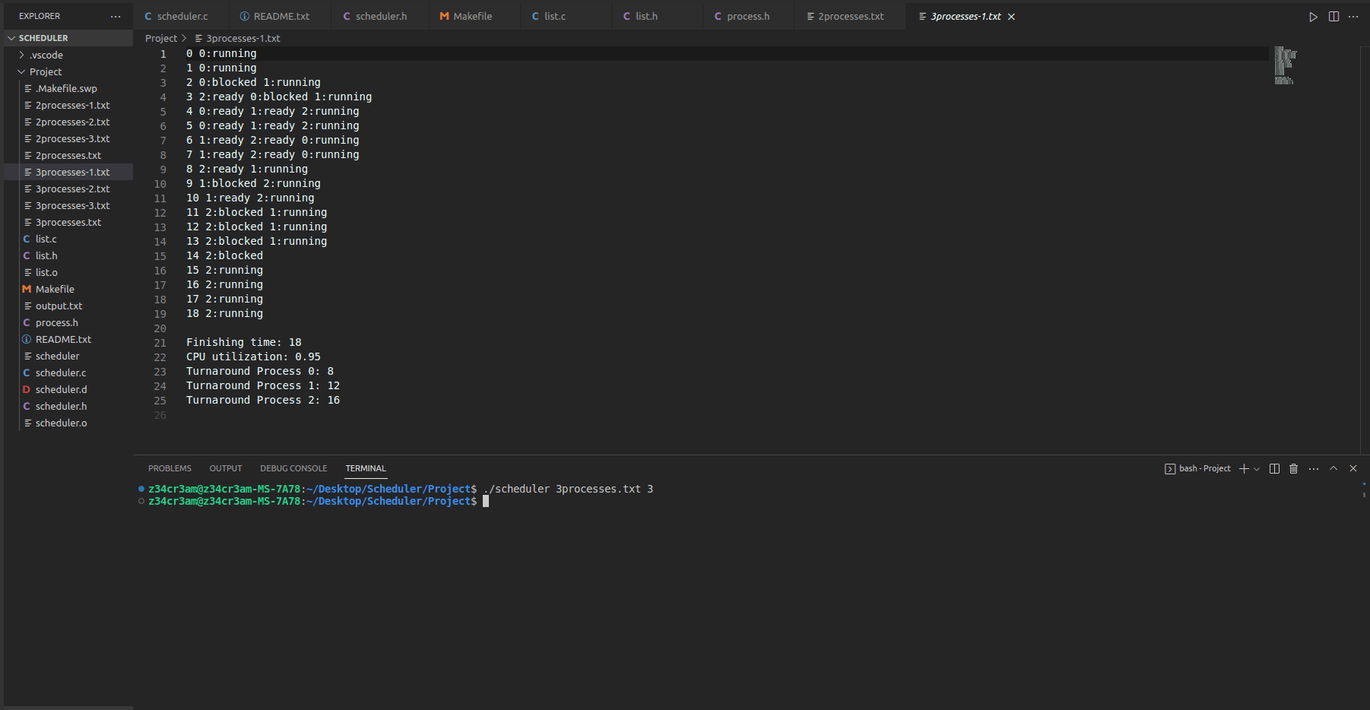The height and width of the screenshot is (710, 1370).
Task: Jump via the editor minimap preview
Action: pos(1285,65)
